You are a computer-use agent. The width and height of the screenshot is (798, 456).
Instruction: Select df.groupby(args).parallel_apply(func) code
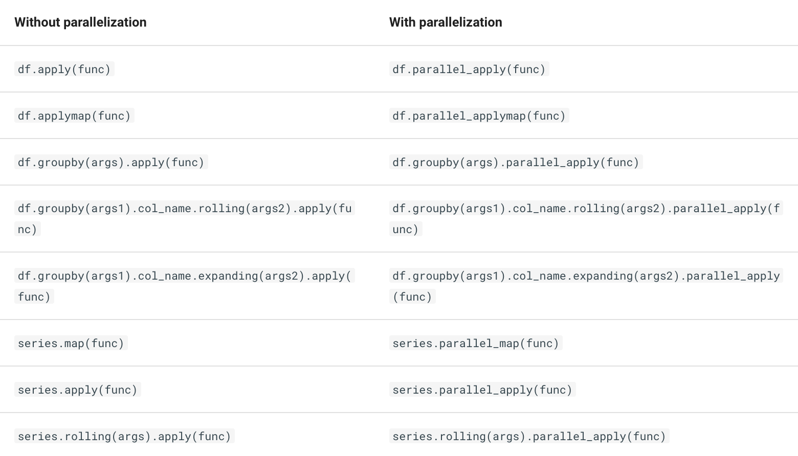pyautogui.click(x=516, y=162)
